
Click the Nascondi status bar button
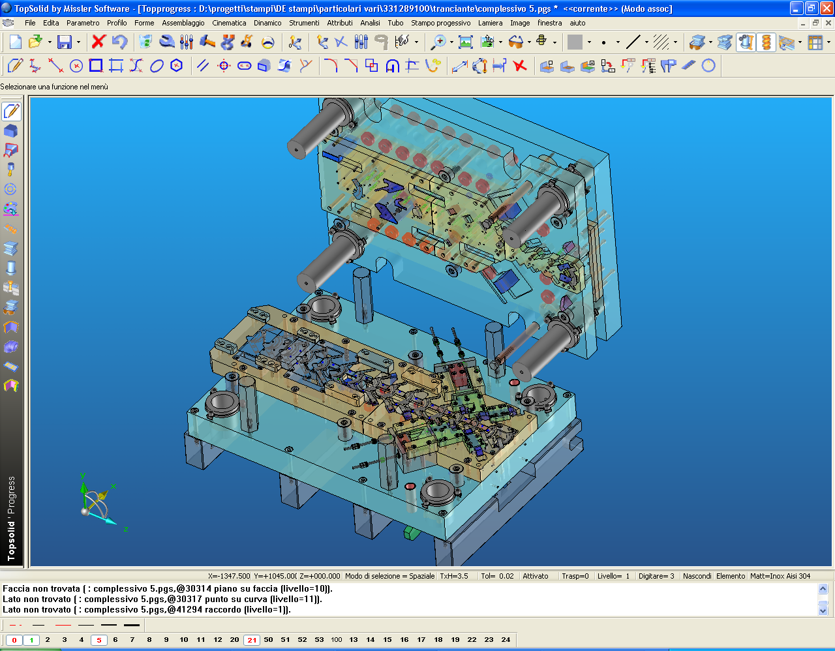coord(696,576)
